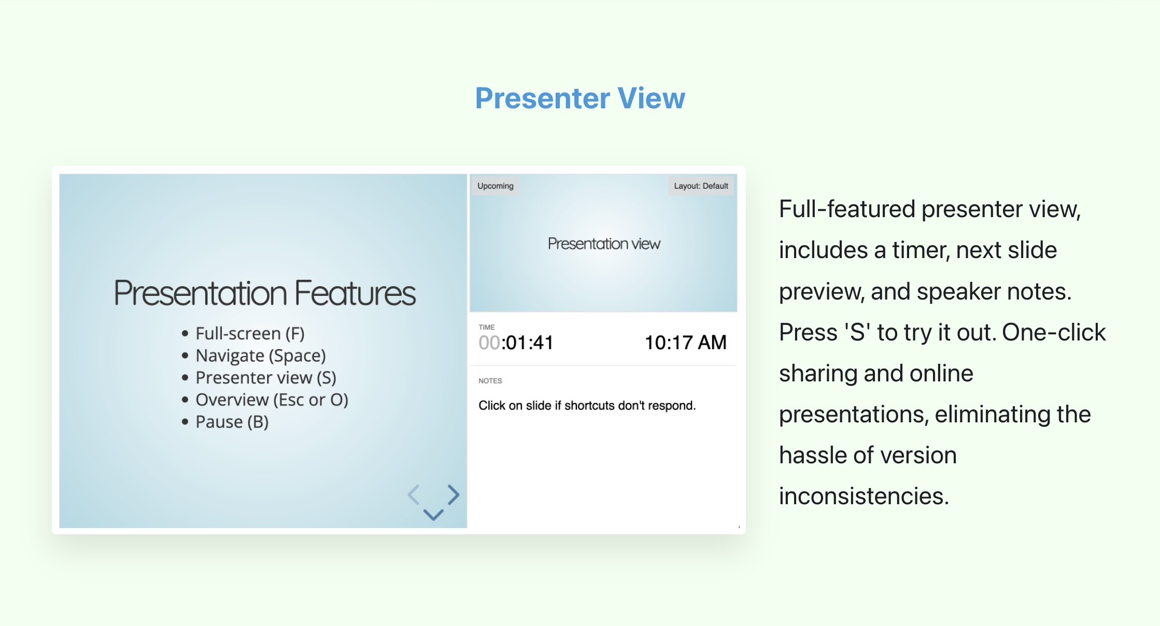
Task: Click the Upcoming label badge
Action: click(496, 186)
